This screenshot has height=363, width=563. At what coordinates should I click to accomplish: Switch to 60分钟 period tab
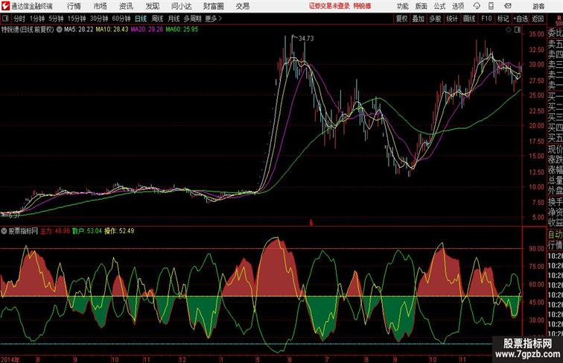click(121, 19)
